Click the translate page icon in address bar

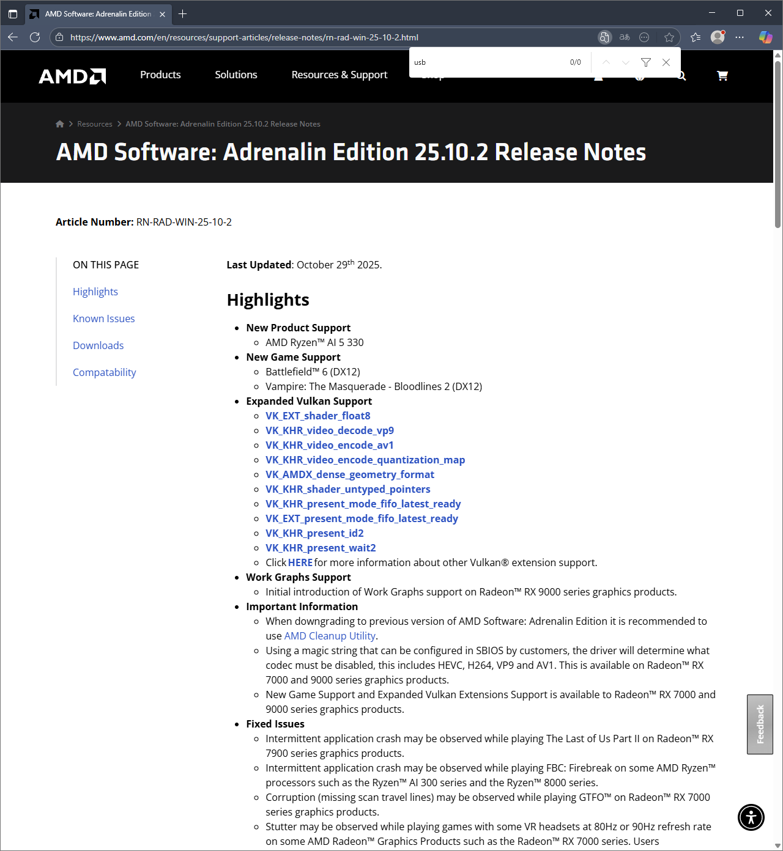point(625,37)
